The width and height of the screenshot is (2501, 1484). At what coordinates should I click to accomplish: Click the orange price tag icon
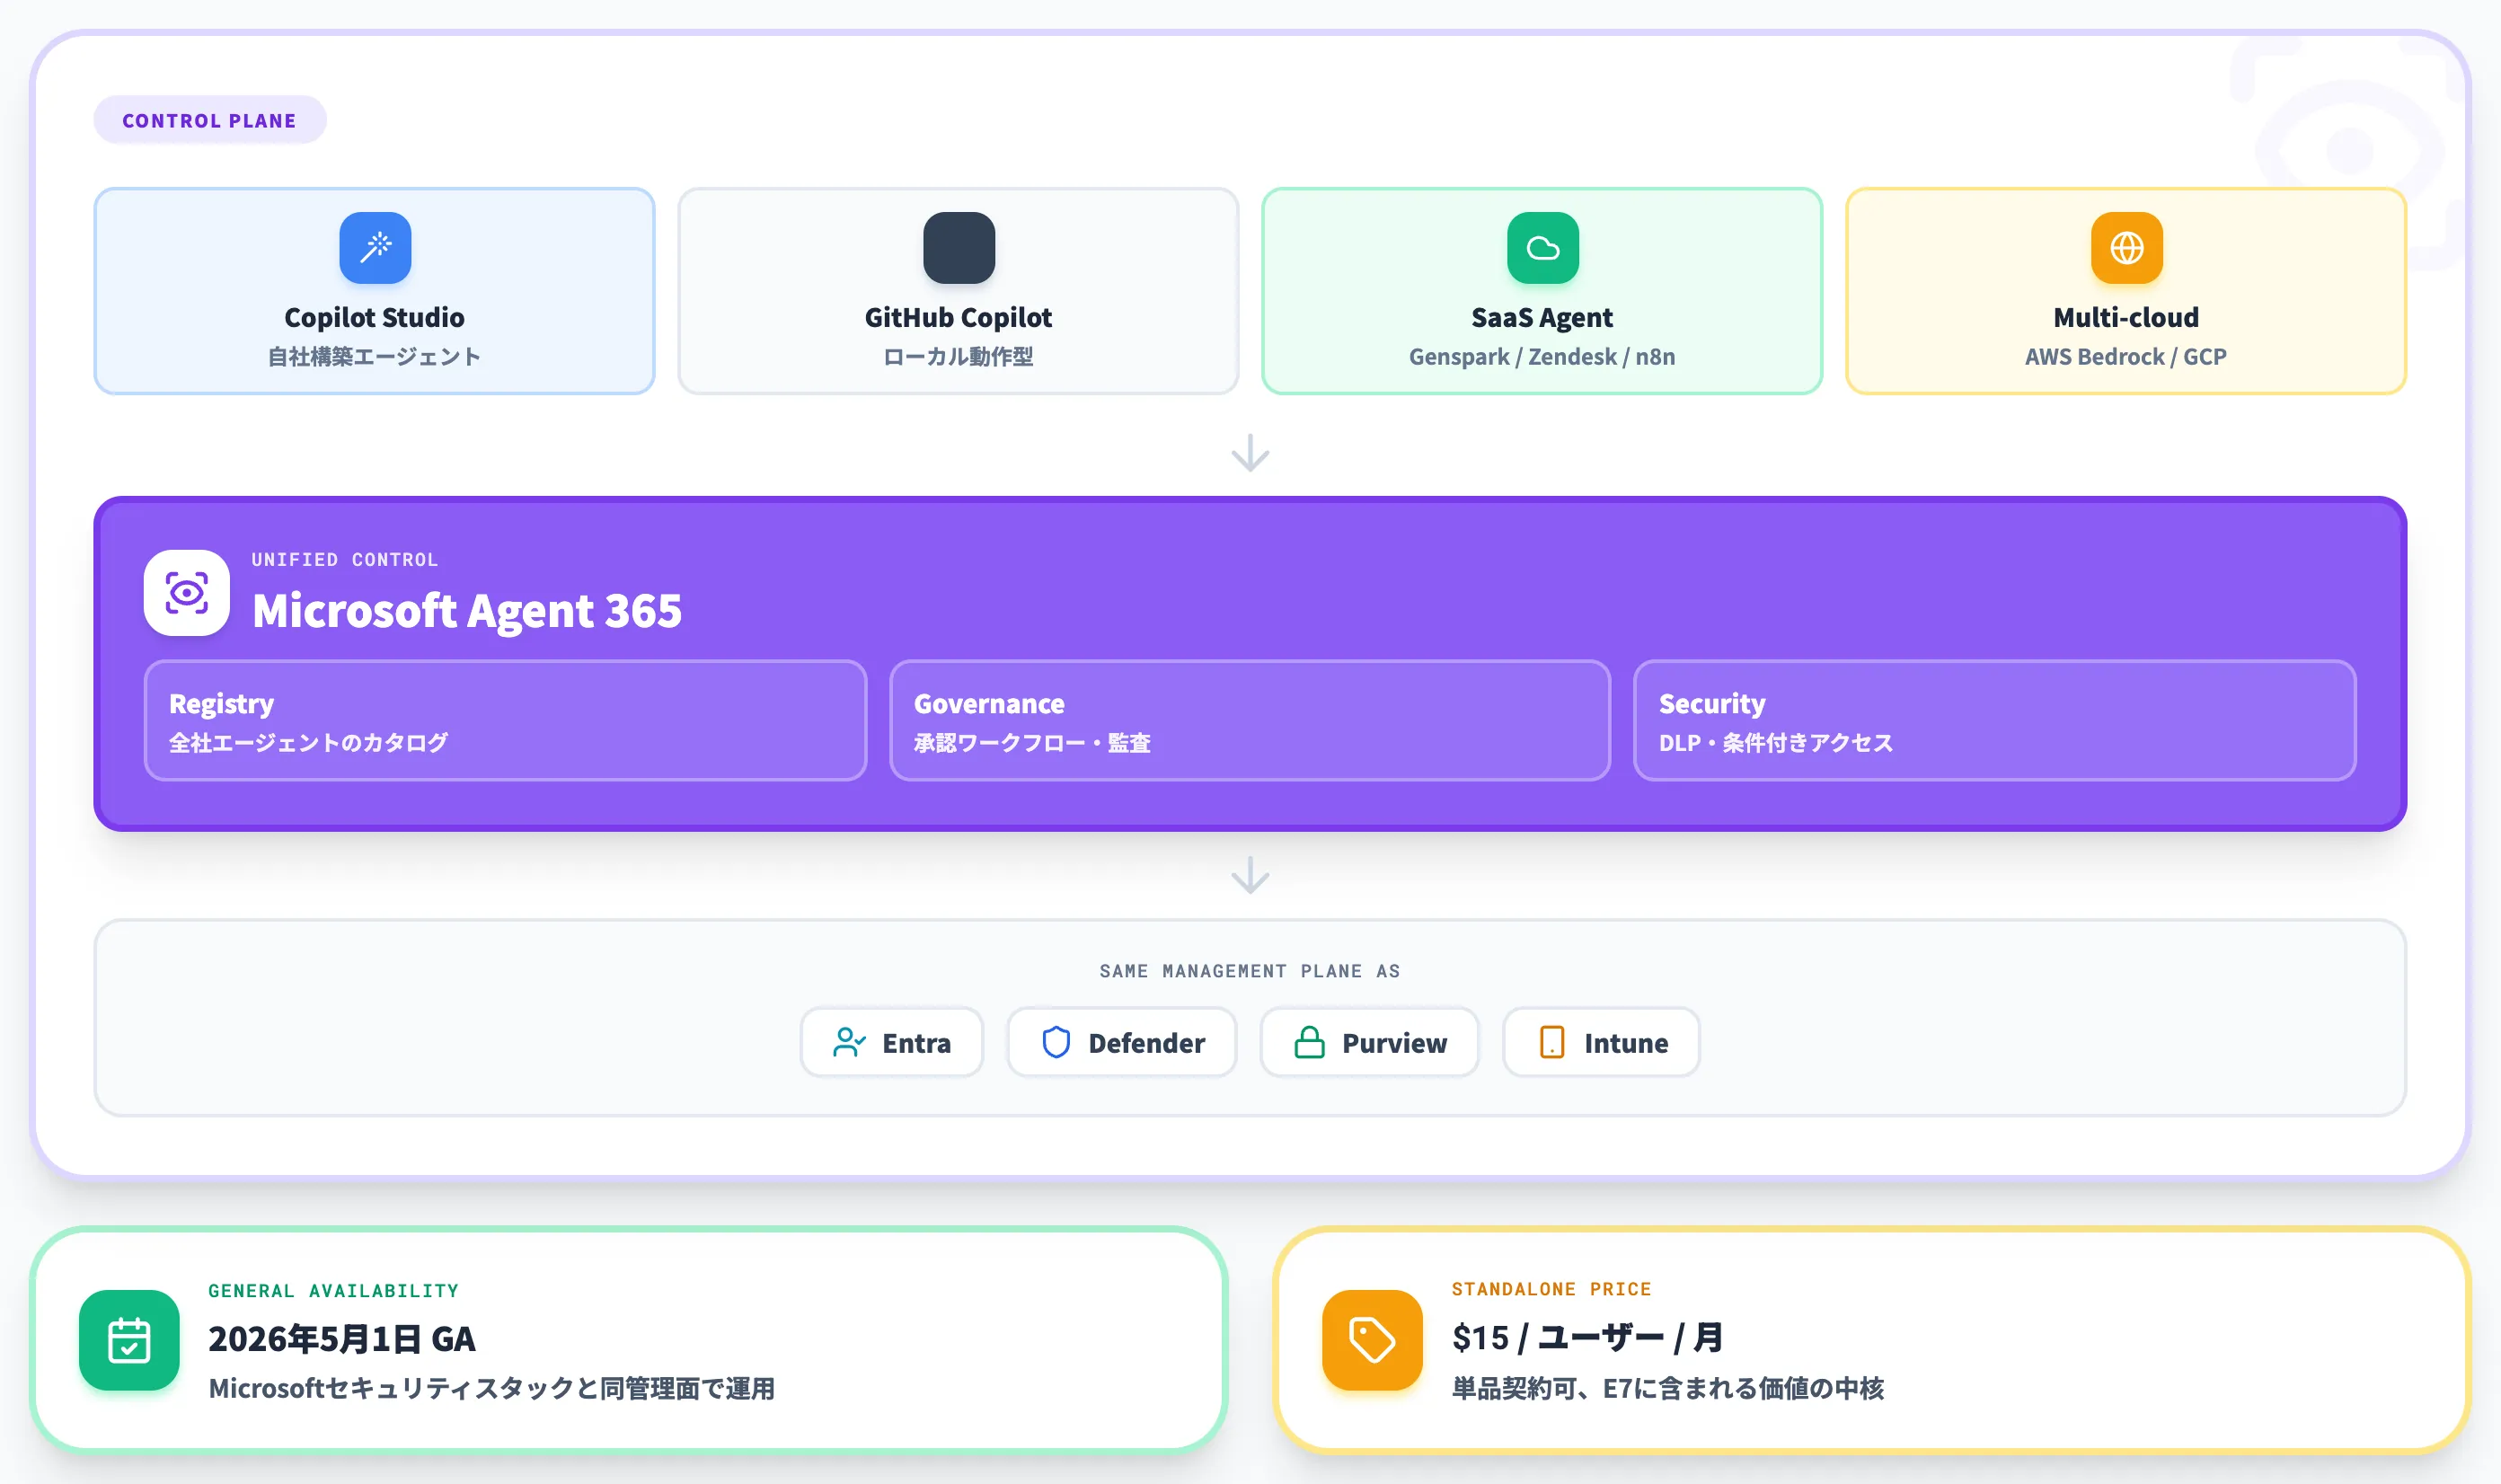[x=1372, y=1340]
